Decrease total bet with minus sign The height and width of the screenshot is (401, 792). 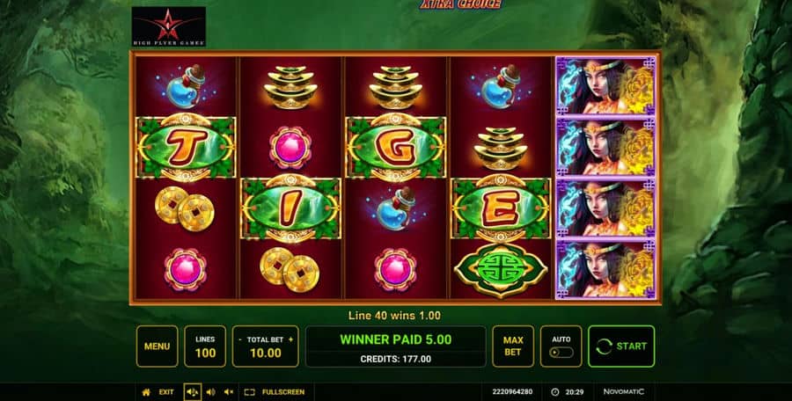(x=240, y=340)
